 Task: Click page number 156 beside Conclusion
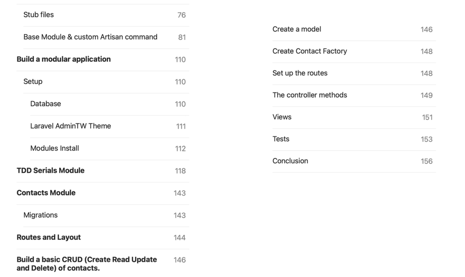(427, 162)
